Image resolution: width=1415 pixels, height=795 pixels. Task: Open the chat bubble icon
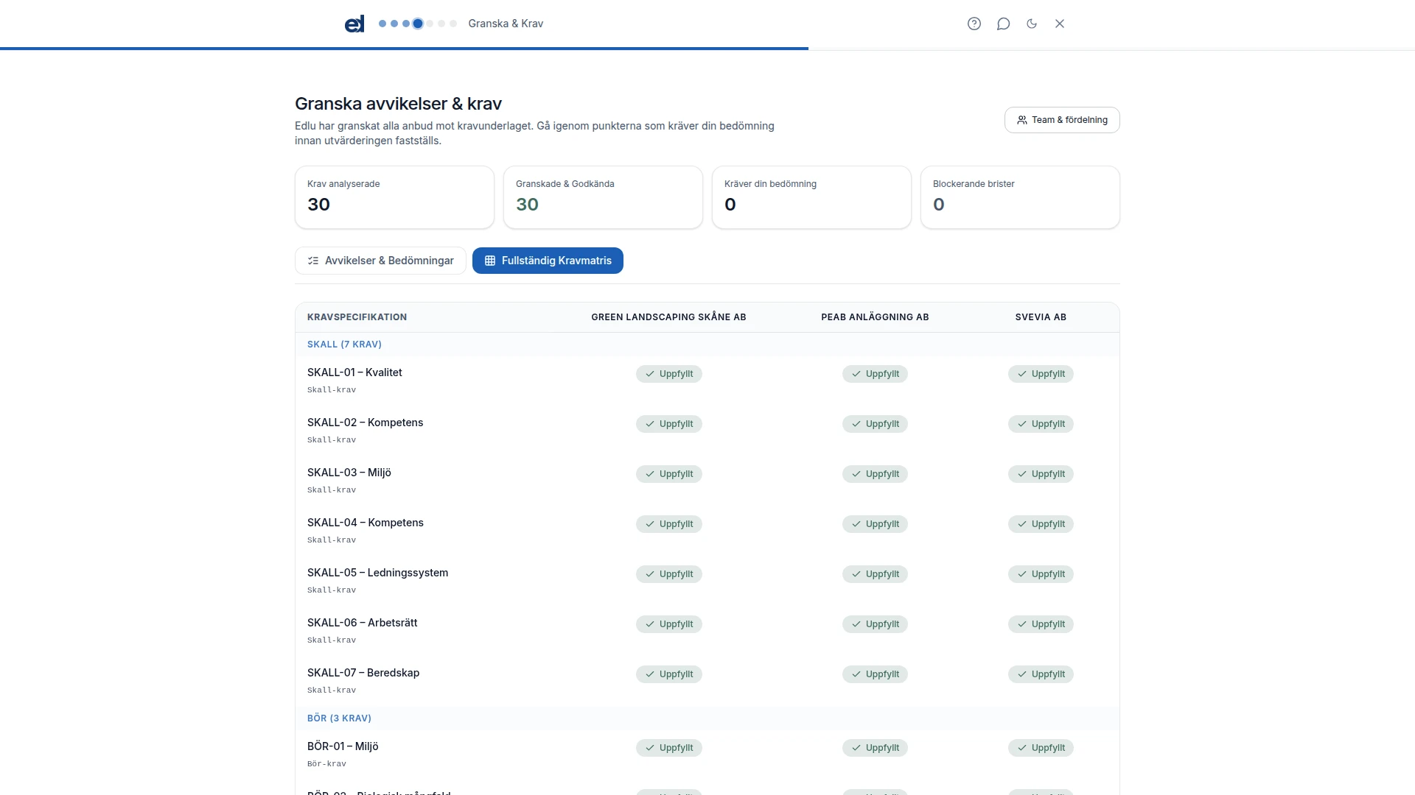point(1003,24)
